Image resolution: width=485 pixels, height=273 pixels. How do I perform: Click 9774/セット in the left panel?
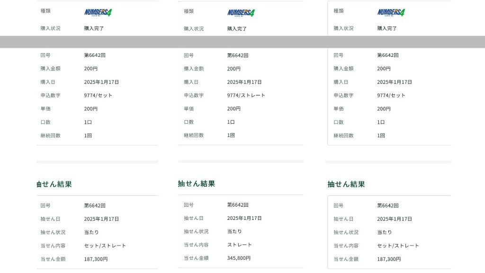tap(99, 95)
